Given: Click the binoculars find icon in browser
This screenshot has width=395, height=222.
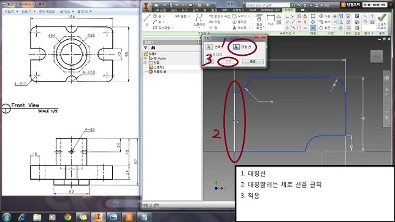Looking at the screenshot, I should coord(153,48).
